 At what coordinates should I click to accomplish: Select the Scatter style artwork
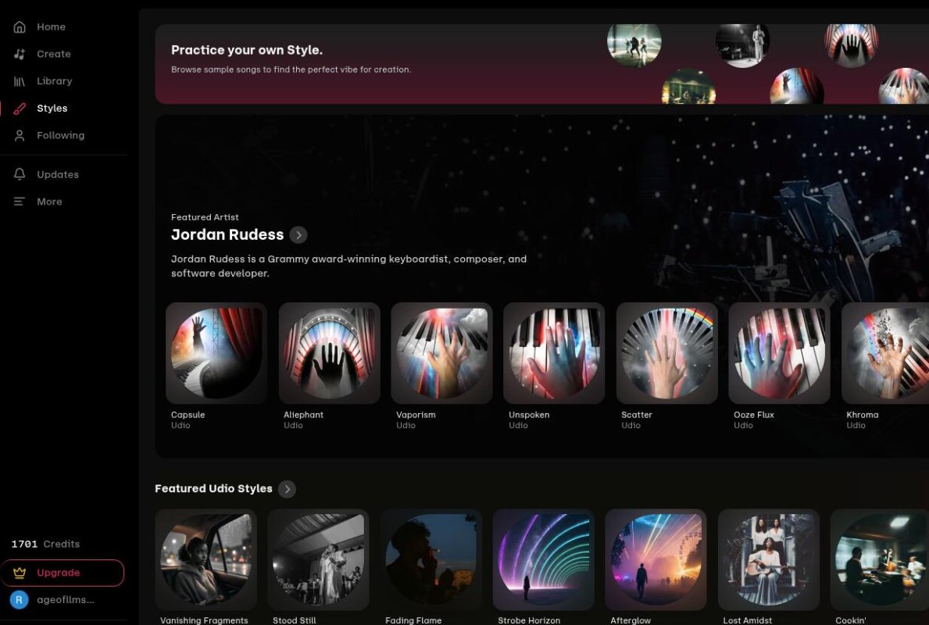[x=666, y=353]
